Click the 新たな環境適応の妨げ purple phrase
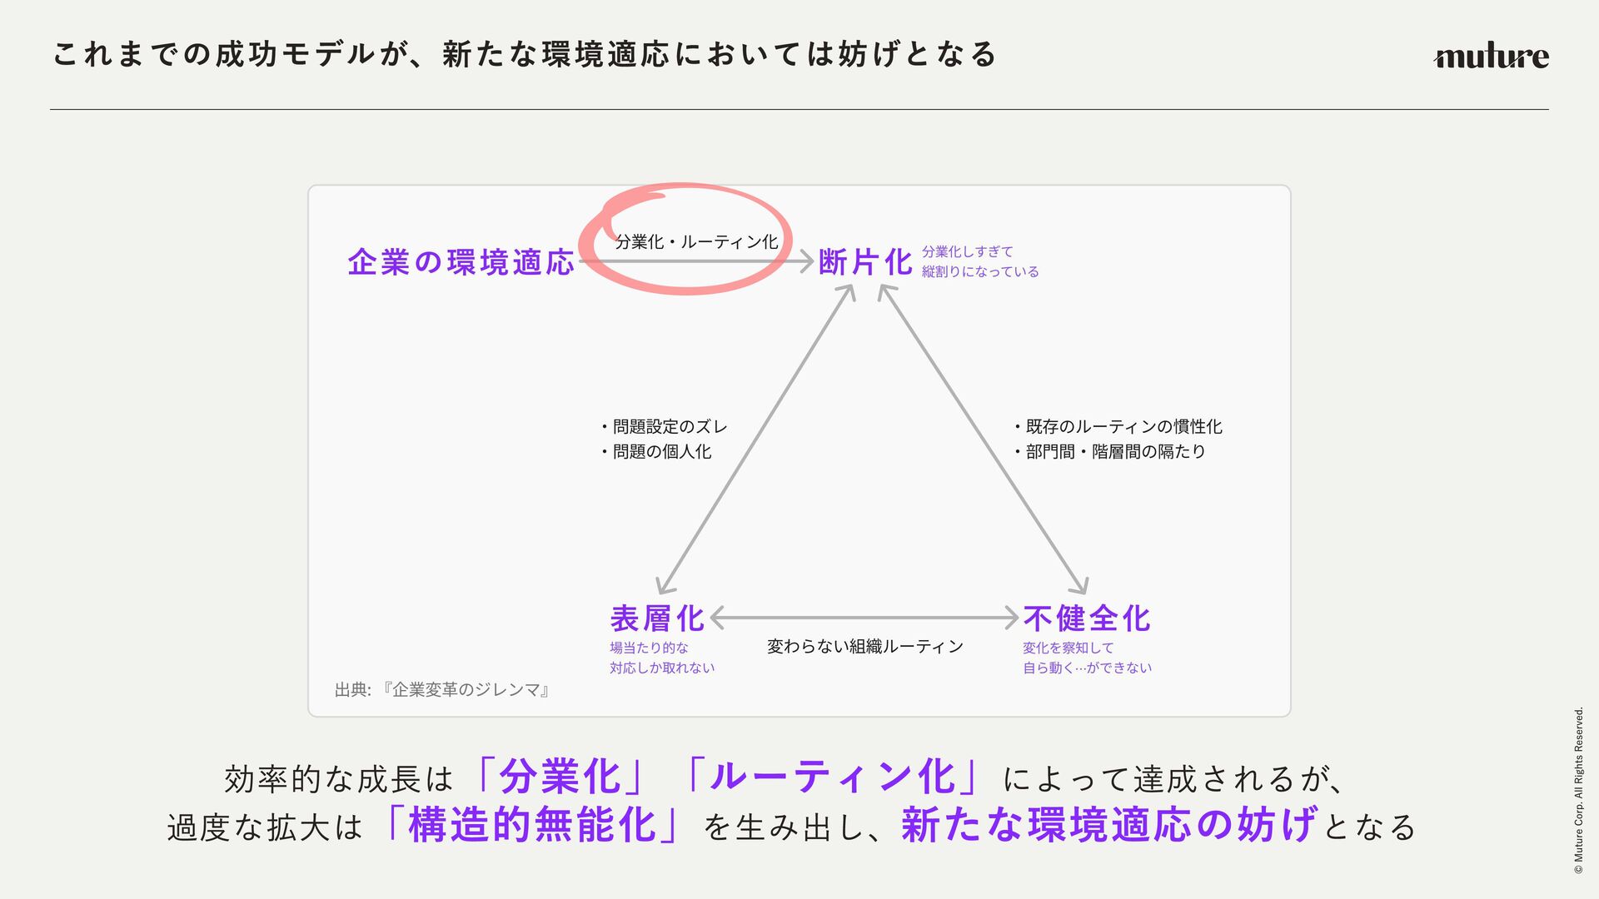This screenshot has width=1599, height=899. point(1109,826)
